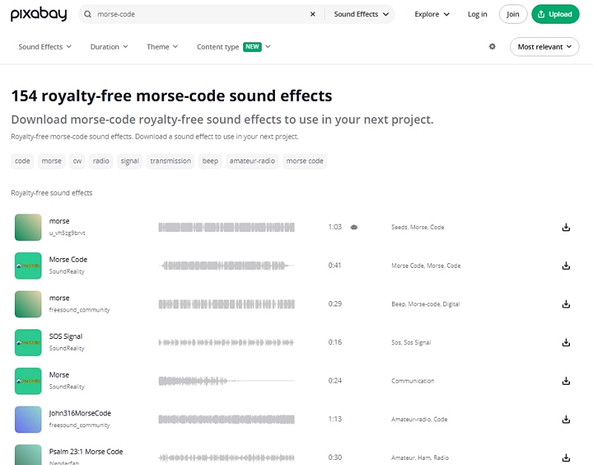The height and width of the screenshot is (465, 593).
Task: Select the 'amateur-radio' tag
Action: (x=251, y=161)
